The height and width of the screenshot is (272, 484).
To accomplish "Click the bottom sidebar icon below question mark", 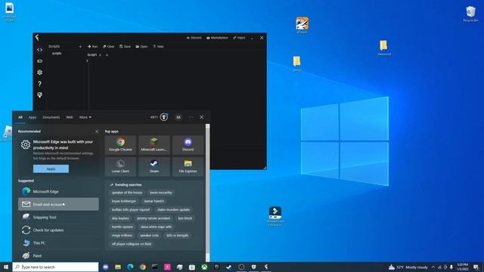I will (39, 95).
